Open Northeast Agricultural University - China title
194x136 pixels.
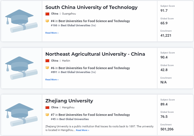pyautogui.click(x=95, y=54)
